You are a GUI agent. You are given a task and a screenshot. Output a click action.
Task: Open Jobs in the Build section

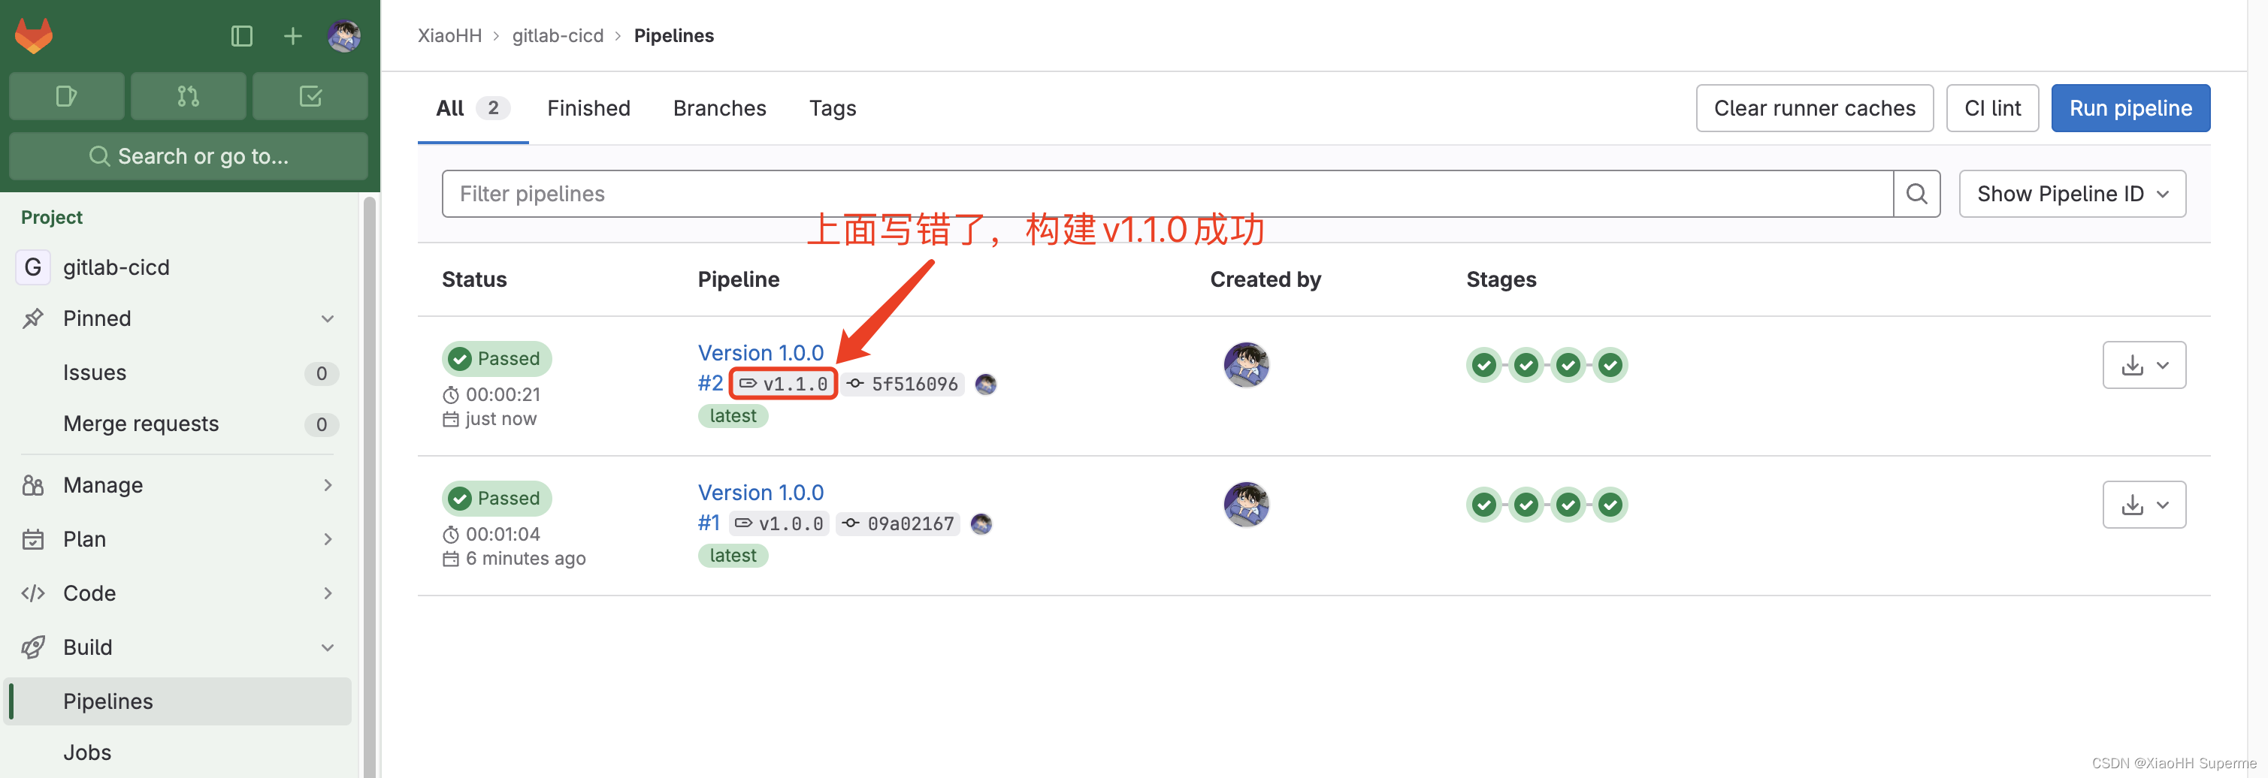pos(87,752)
